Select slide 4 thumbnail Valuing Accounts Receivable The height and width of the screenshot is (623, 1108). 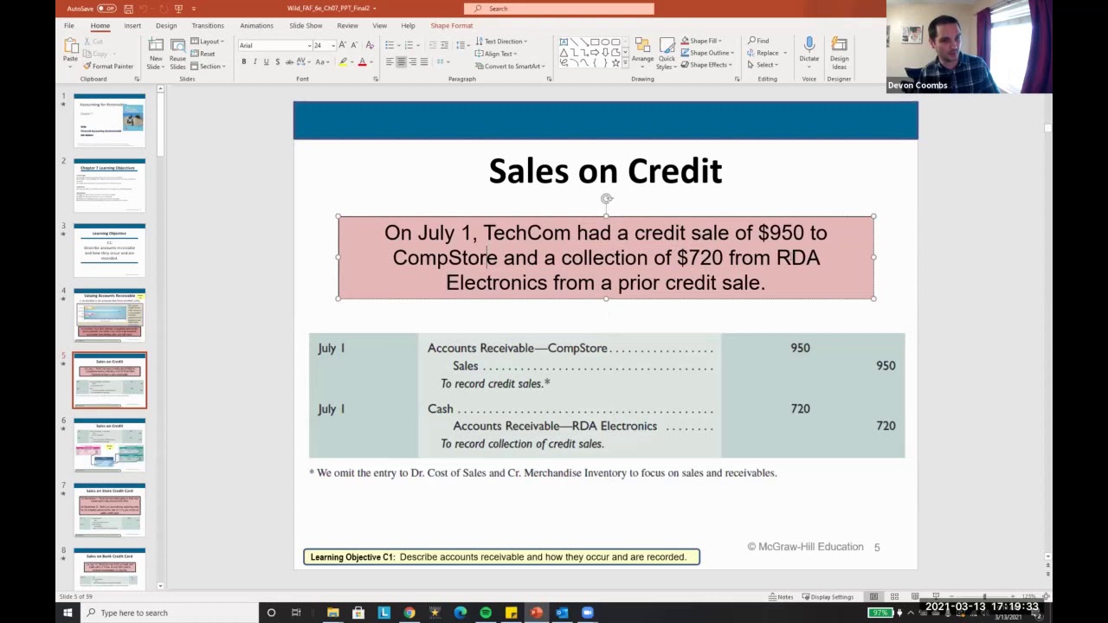[x=110, y=315]
